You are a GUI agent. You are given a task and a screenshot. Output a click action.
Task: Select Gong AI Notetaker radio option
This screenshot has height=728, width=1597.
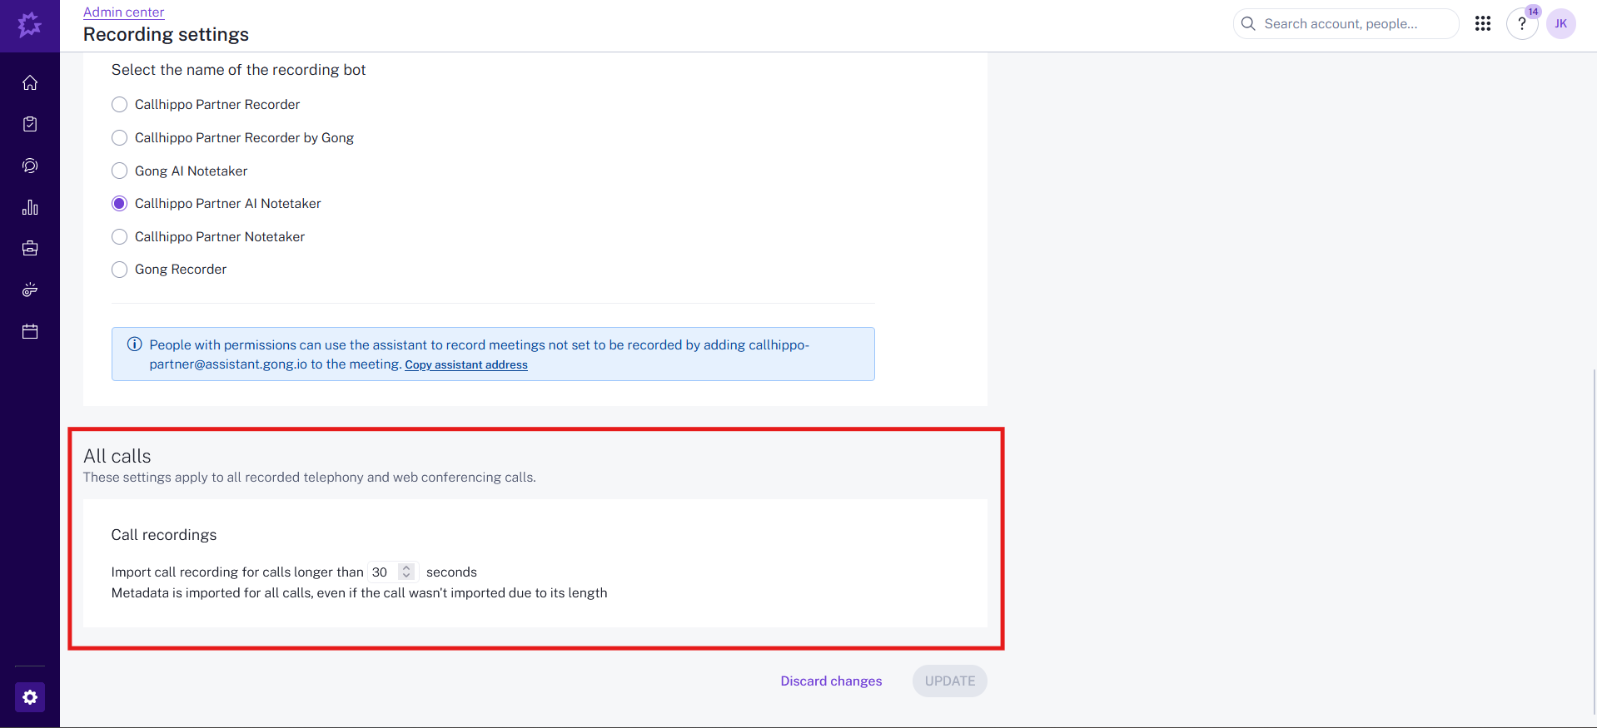coord(120,171)
